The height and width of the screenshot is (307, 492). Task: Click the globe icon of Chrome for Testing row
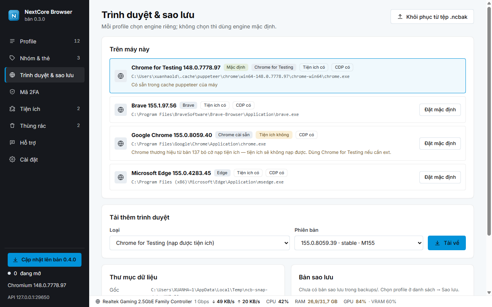coord(121,76)
